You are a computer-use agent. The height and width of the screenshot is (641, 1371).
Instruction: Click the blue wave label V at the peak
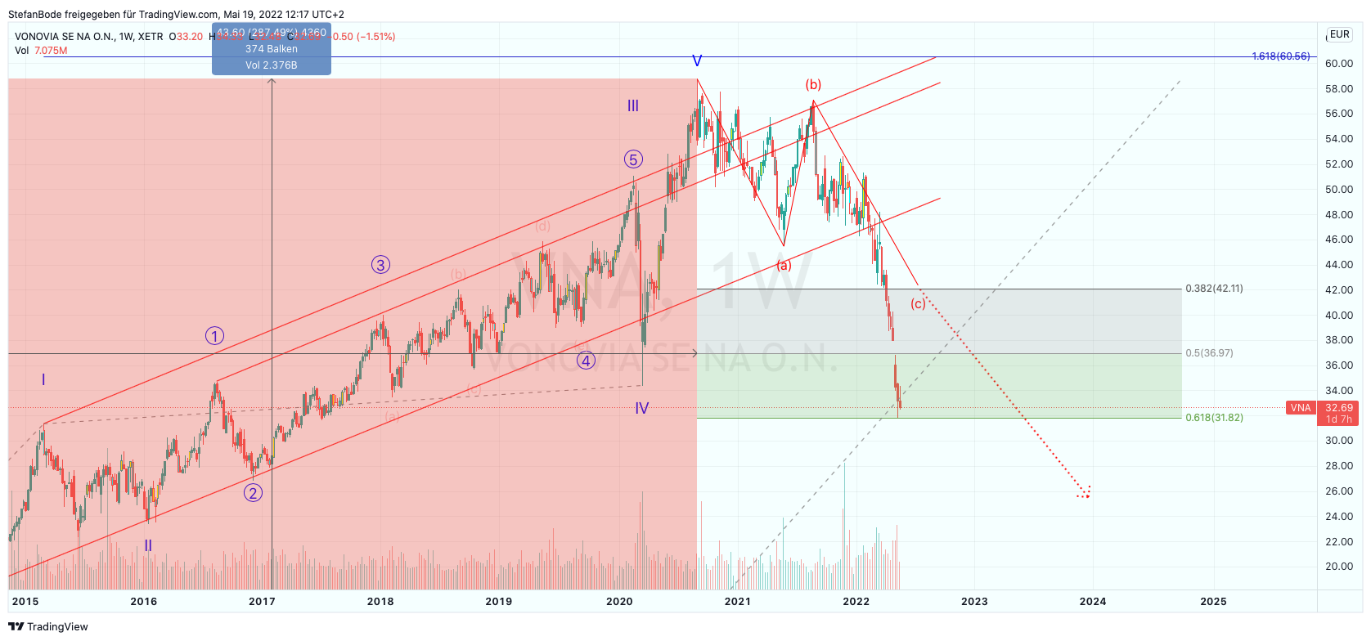pos(697,61)
